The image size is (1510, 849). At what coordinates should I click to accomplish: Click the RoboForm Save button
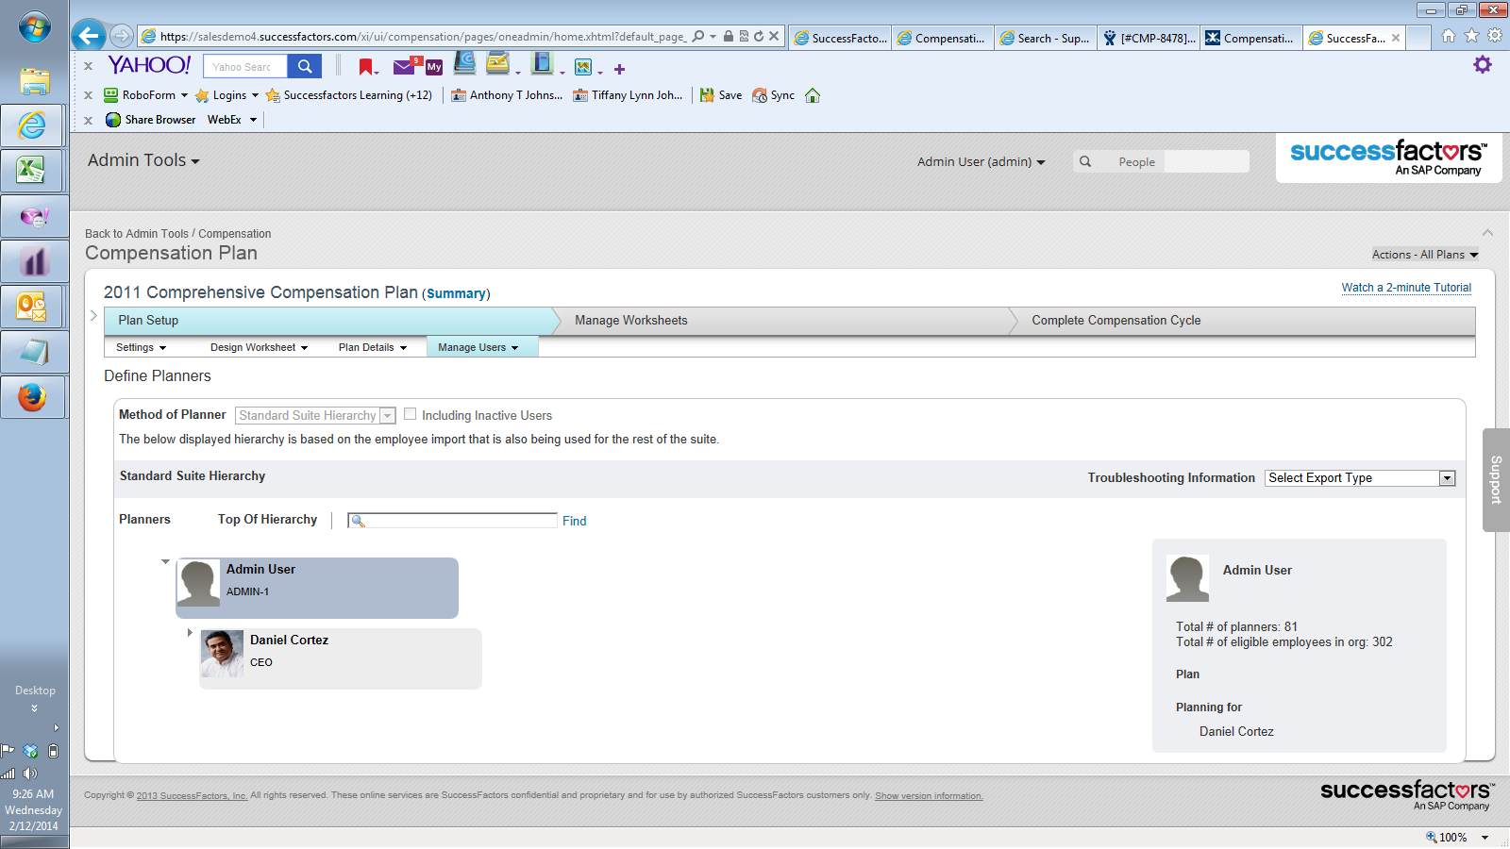click(721, 95)
